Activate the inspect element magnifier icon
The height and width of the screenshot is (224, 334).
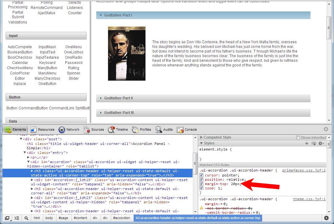click(26, 218)
